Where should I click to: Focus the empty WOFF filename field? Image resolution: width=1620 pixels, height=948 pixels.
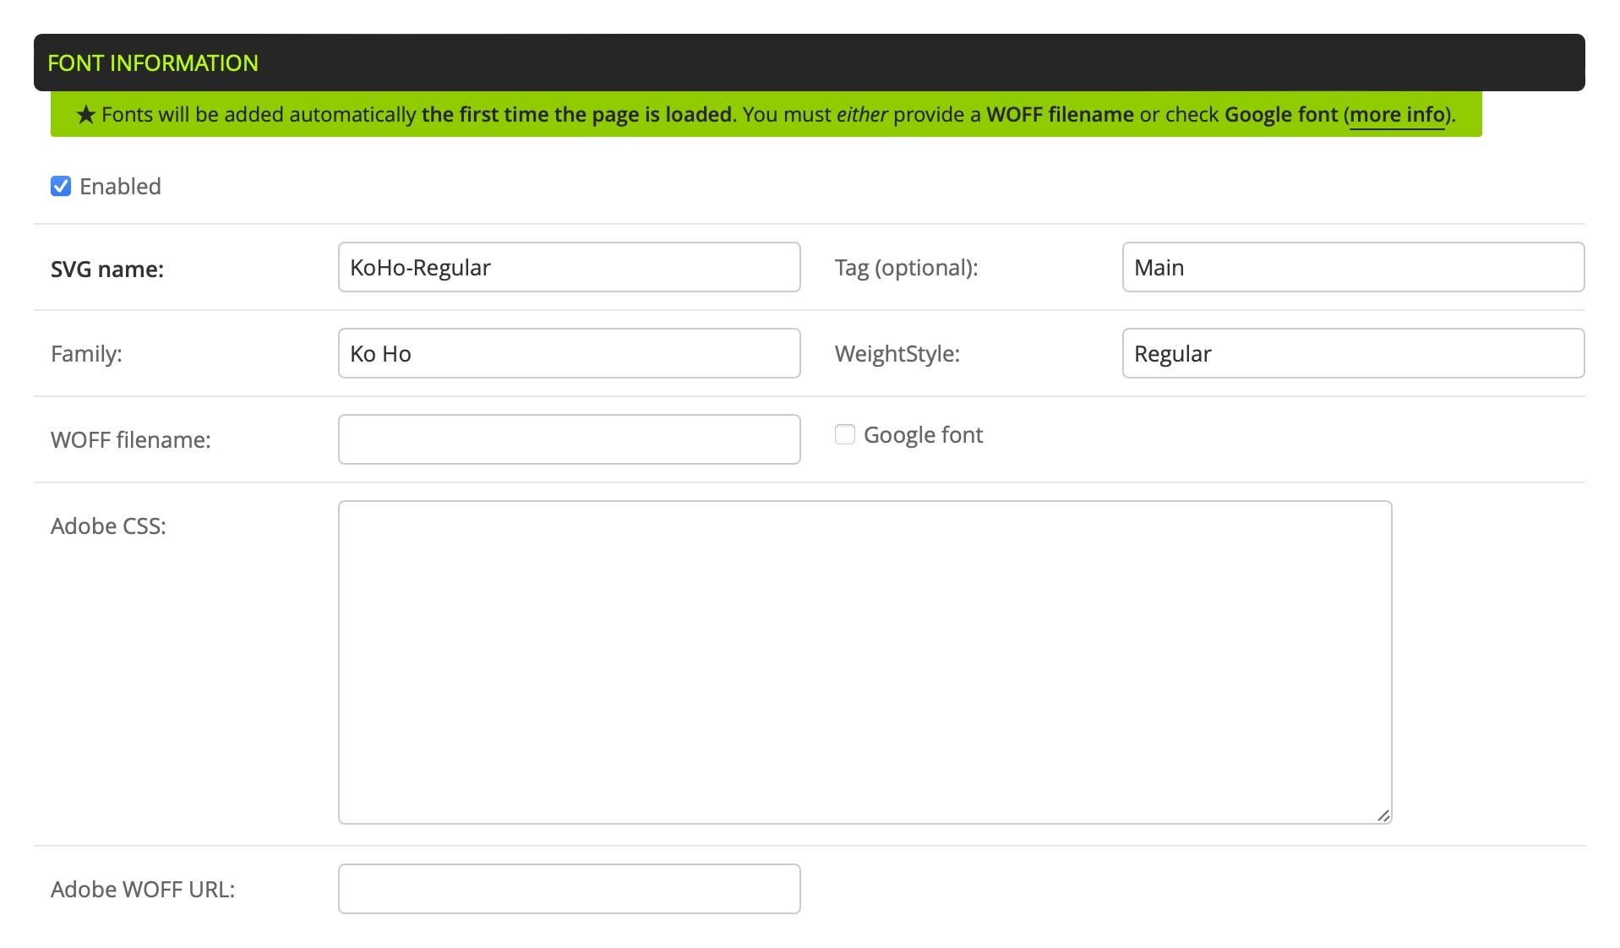tap(569, 439)
